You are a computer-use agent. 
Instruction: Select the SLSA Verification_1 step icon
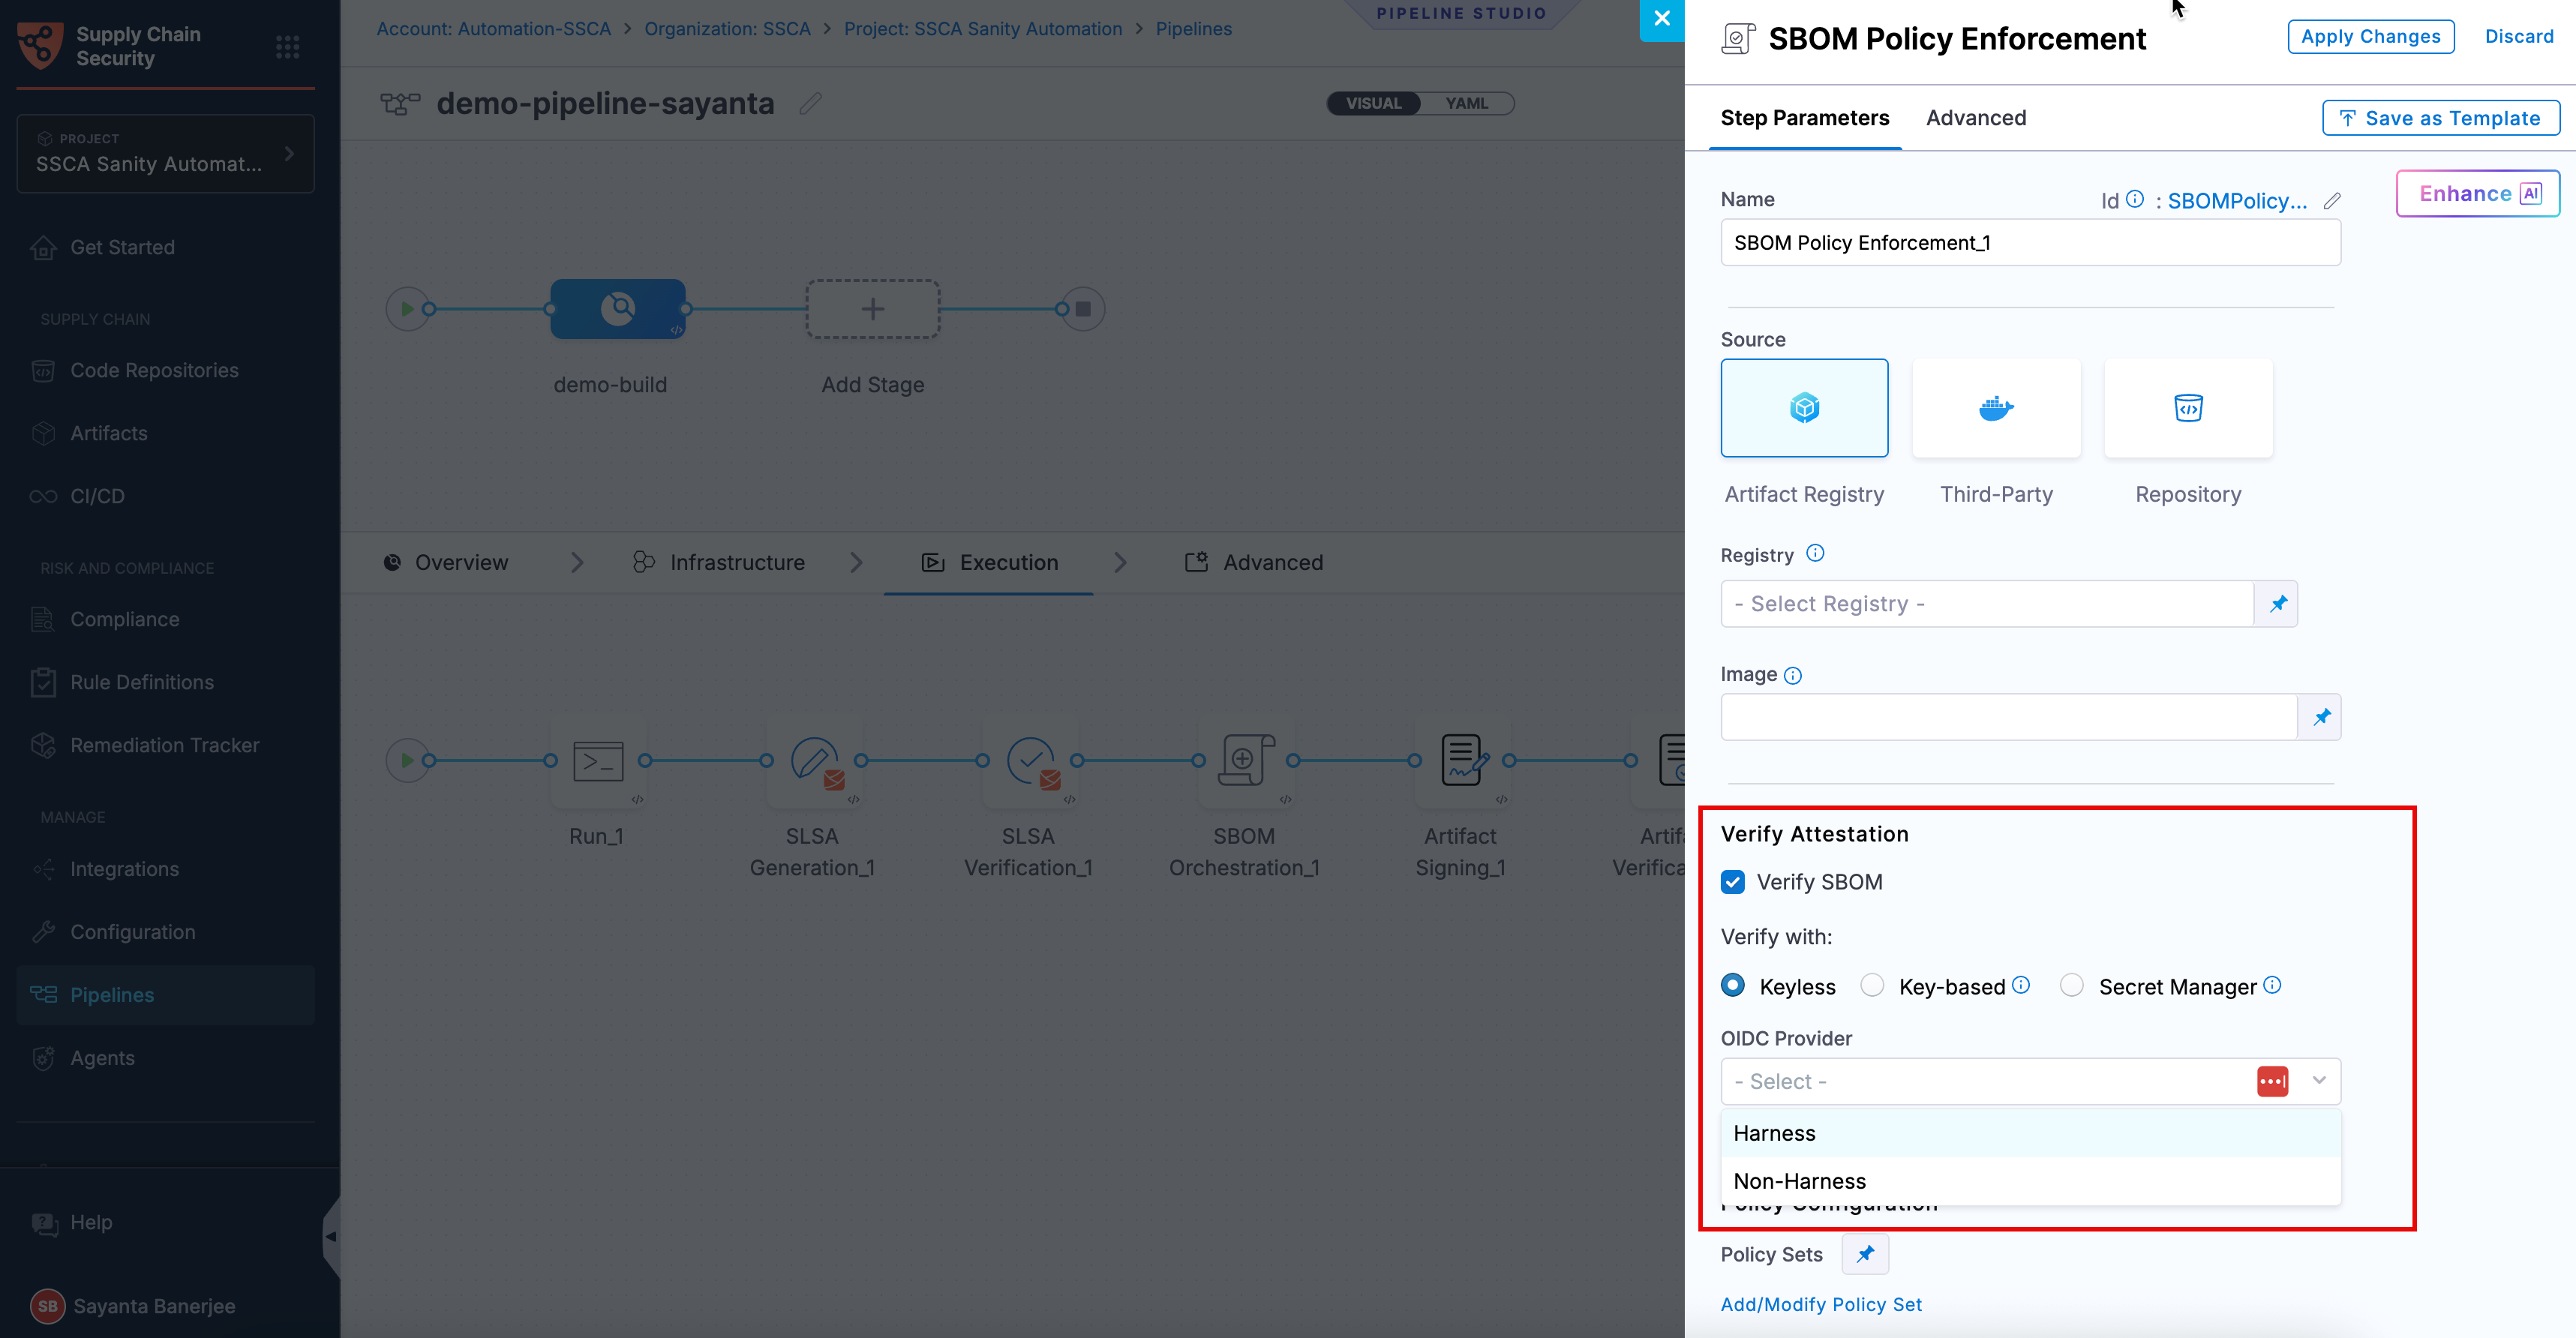(x=1030, y=761)
